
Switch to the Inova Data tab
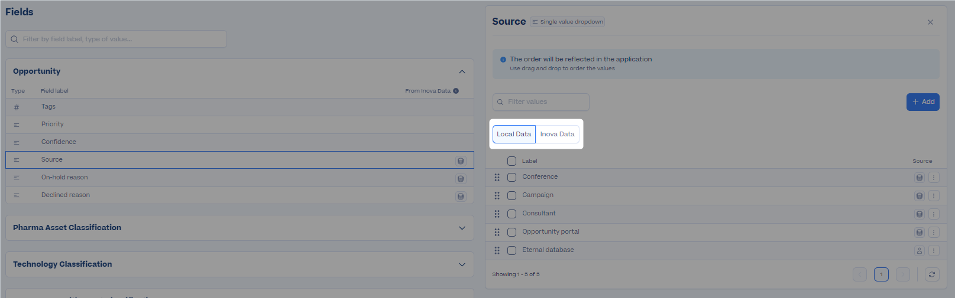point(558,135)
